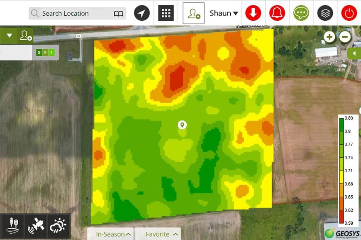Viewport: 361px width, 240px height.
Task: Open the map layers icon
Action: pos(325,13)
